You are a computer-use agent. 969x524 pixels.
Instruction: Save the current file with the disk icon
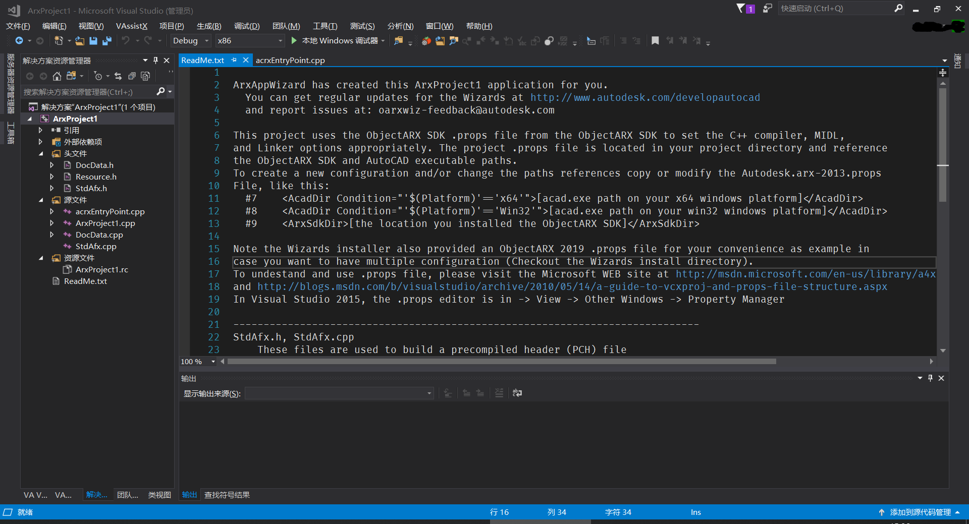(x=93, y=41)
